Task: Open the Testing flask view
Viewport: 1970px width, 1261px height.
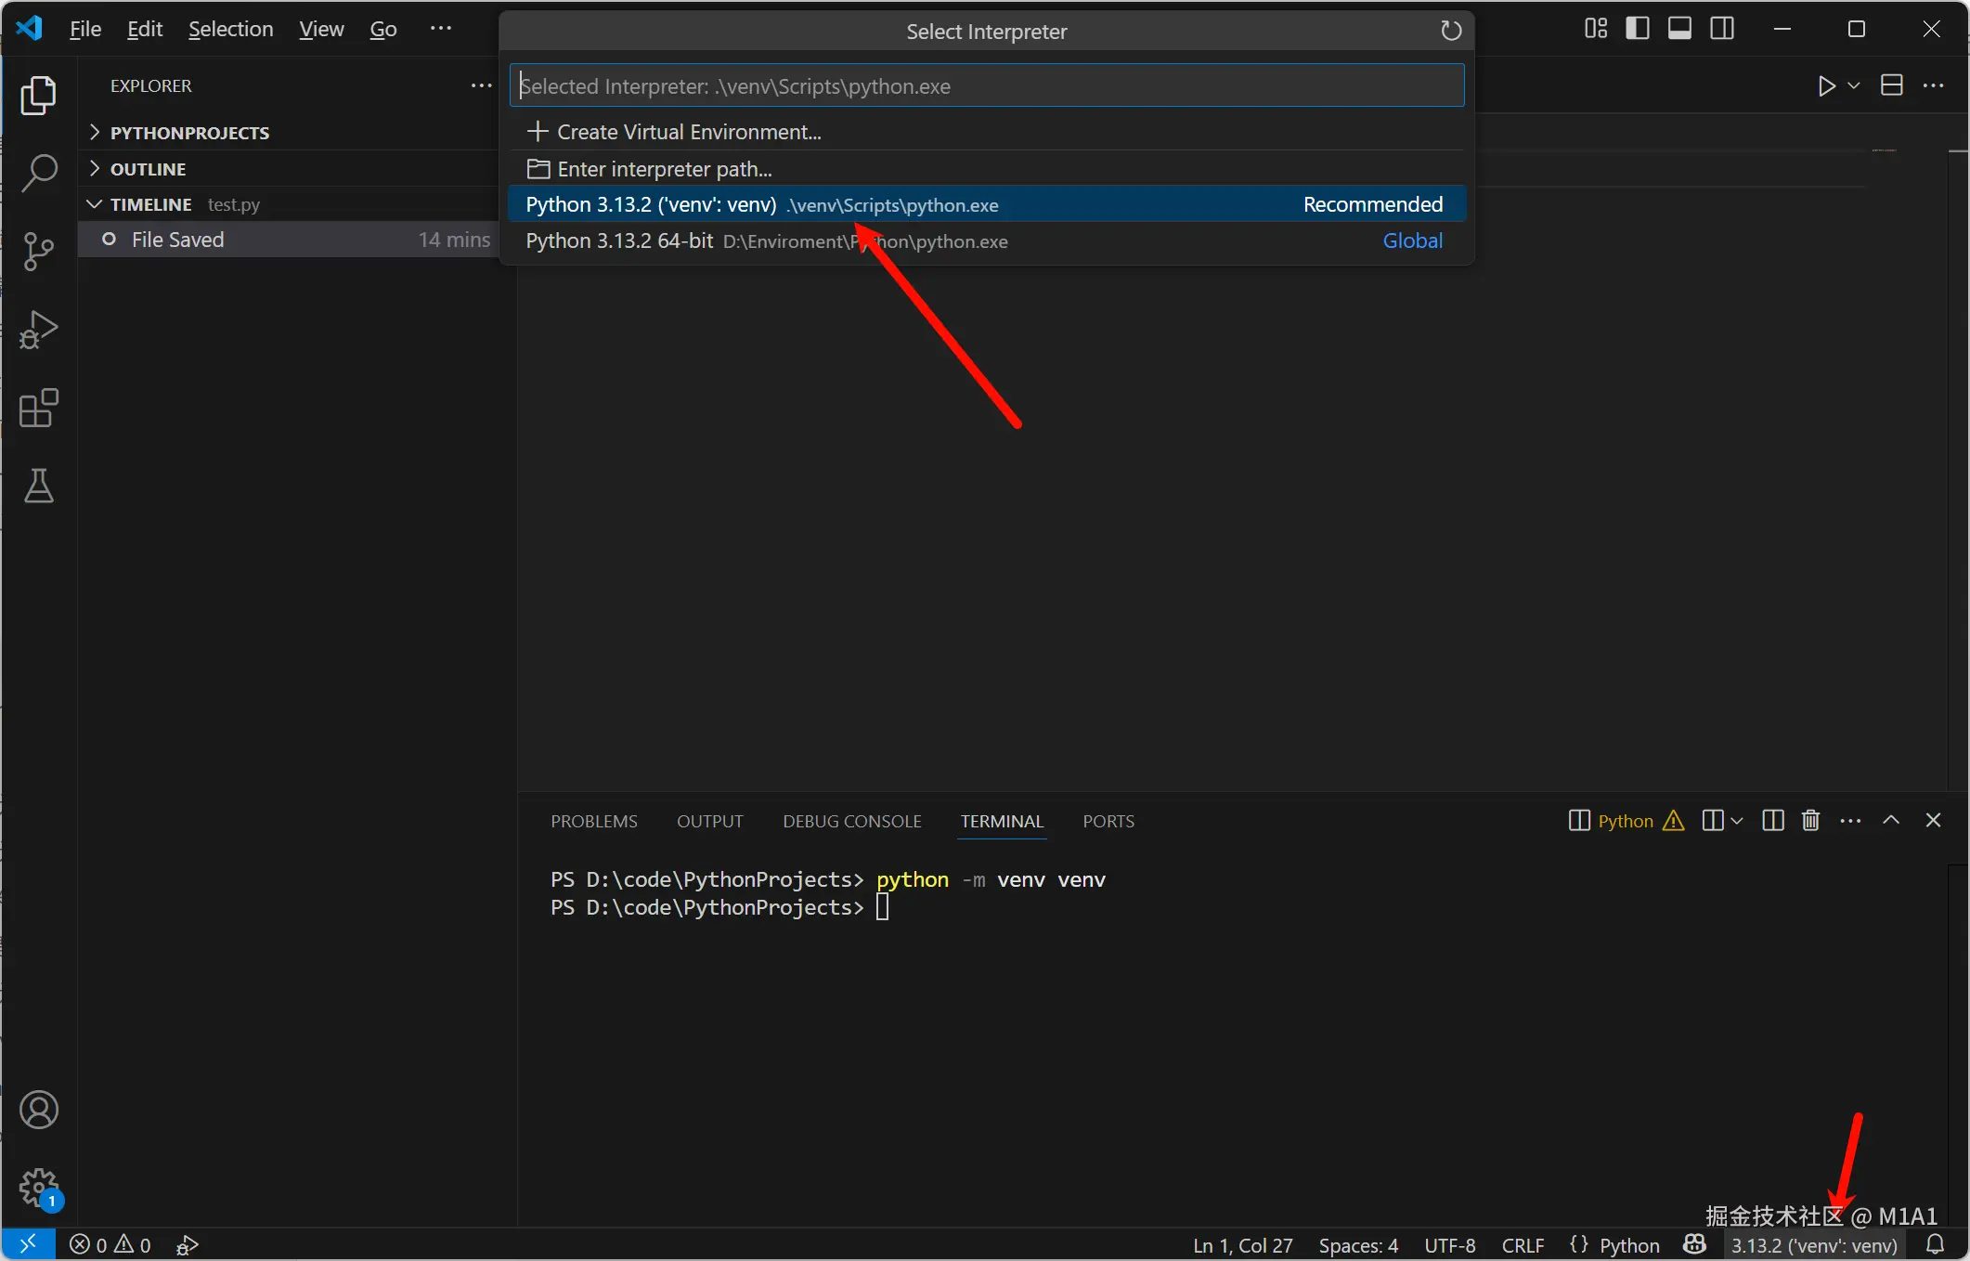Action: point(39,486)
